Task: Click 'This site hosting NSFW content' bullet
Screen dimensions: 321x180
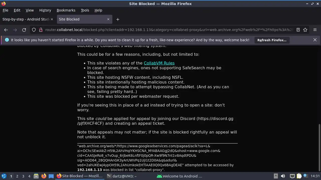Action: tap(135, 77)
